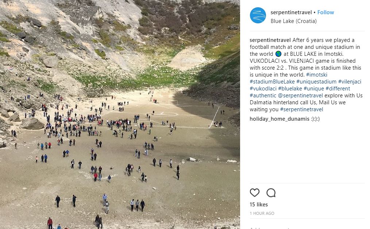Open the Blue Lake (Croatia) location
Viewport: 370px width, 229px height.
tap(293, 21)
